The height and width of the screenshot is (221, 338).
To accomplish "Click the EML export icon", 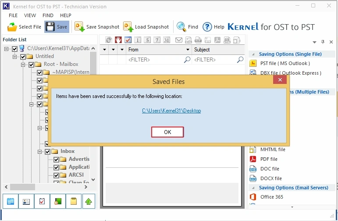I will click(x=189, y=40).
